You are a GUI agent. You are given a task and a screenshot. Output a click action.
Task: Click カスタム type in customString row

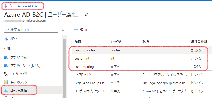click(196, 67)
